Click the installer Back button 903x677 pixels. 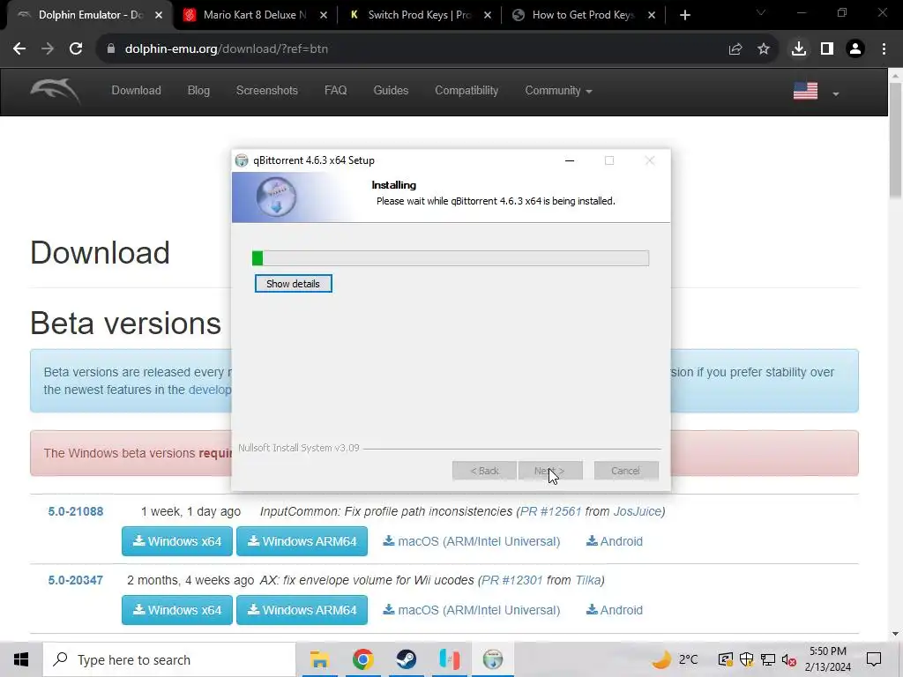pos(484,471)
